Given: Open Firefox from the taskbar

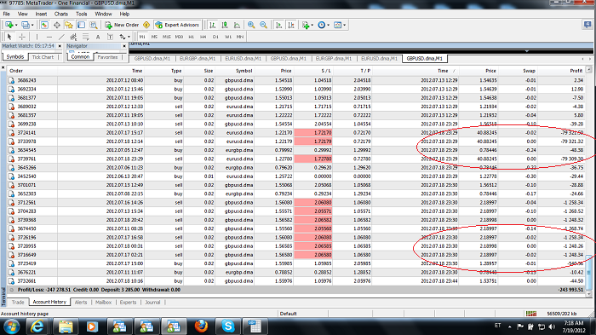Looking at the screenshot, I should tap(201, 326).
